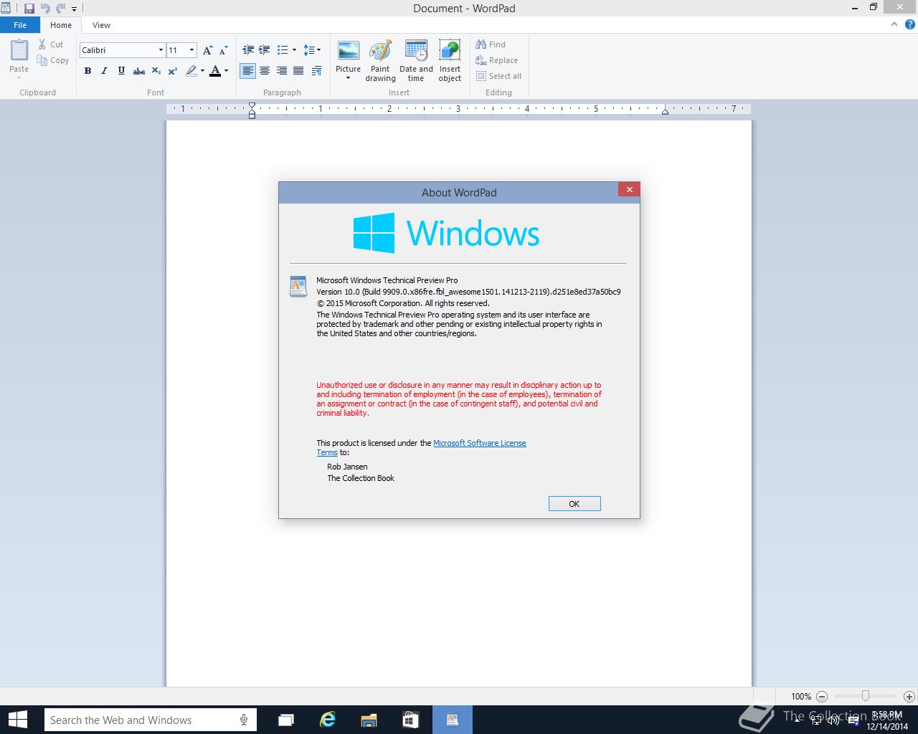Toggle Superscript formatting
Image resolution: width=918 pixels, height=734 pixels.
coord(173,71)
